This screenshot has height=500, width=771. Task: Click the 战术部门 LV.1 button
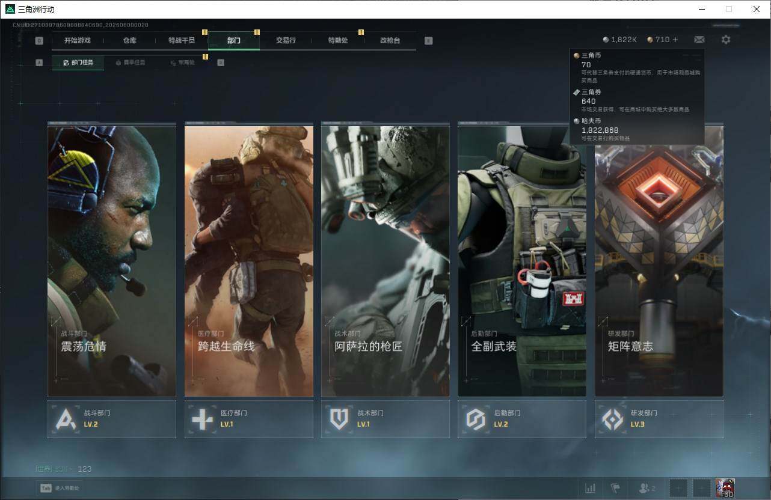(385, 419)
